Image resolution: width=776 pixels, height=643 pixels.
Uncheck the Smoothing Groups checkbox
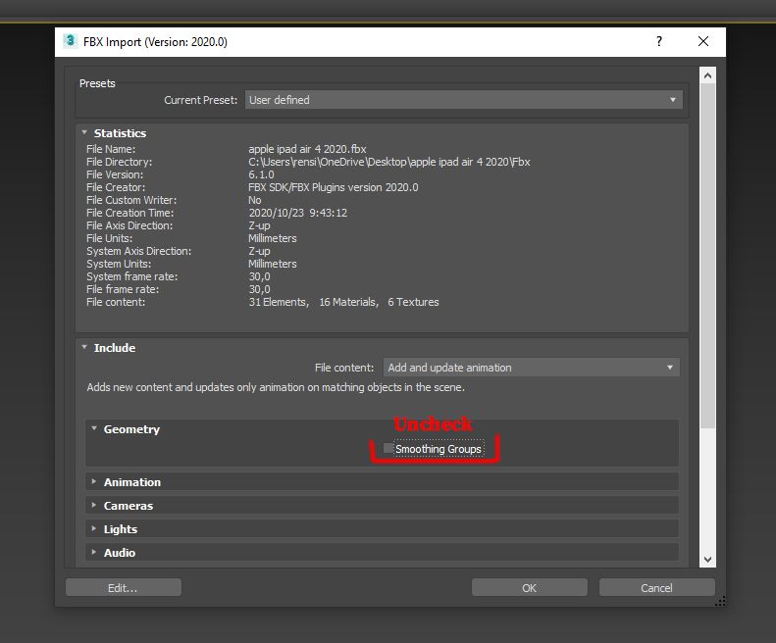point(388,449)
